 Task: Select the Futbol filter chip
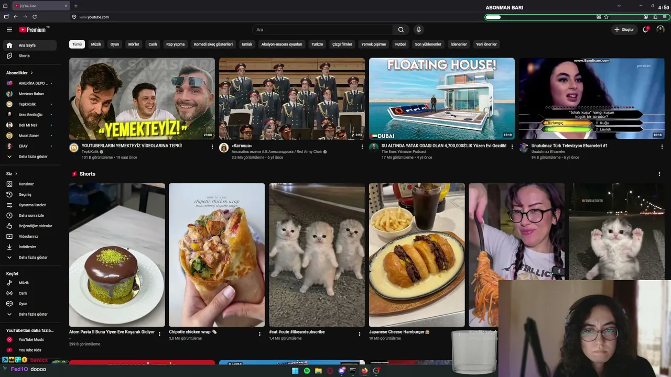coord(401,45)
